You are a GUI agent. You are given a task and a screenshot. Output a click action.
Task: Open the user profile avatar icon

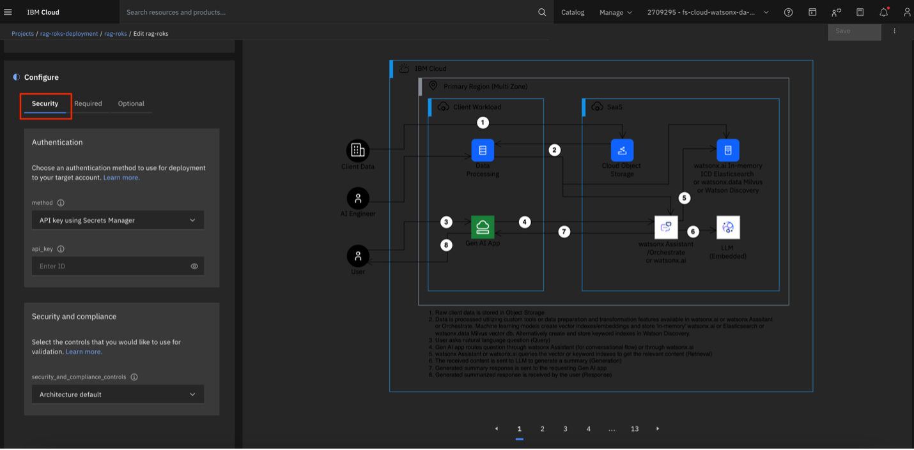point(906,12)
